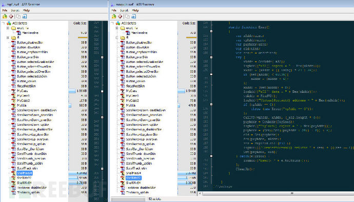This screenshot has height=202, width=354.
Task: Select MyUtils in the left window tree
Action: click(x=22, y=105)
